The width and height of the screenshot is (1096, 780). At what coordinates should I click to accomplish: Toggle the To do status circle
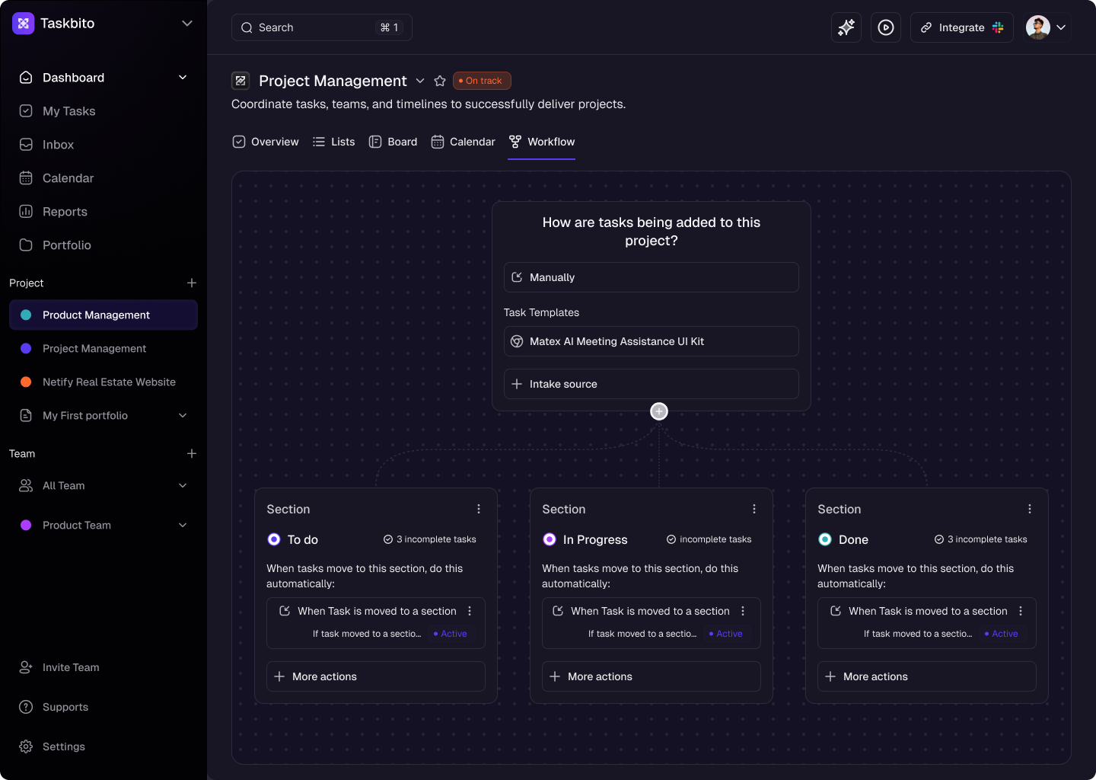(x=274, y=539)
